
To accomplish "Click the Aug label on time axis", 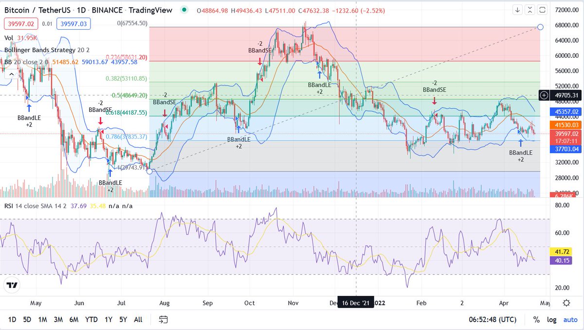I will 164,303.
